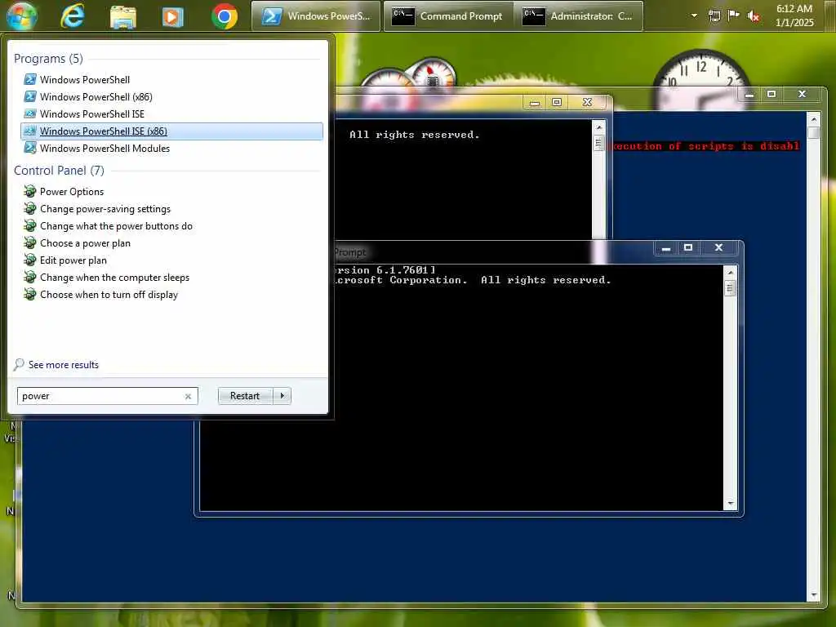
Task: Click scrollbar thumb in front Command Prompt
Action: click(730, 288)
